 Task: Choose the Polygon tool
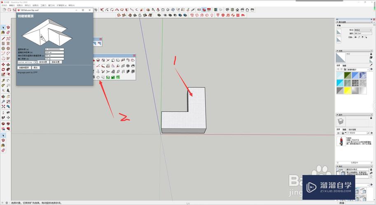click(8, 48)
